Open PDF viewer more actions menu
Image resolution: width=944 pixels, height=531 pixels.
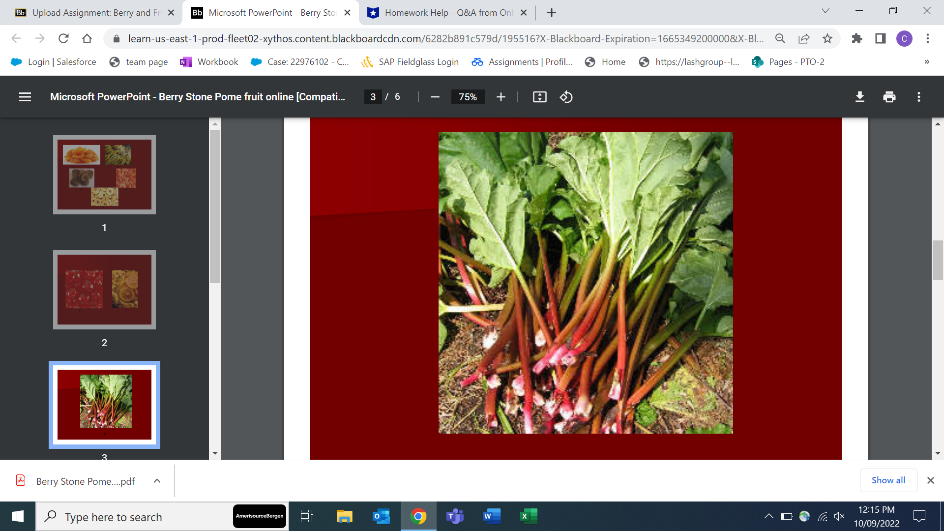918,97
